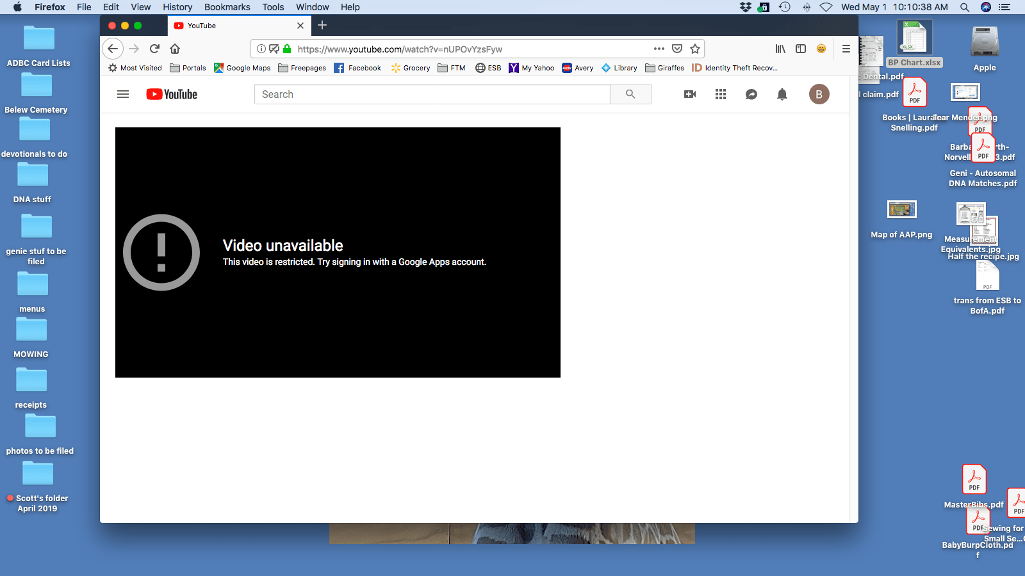Open YouTube messages share icon
The width and height of the screenshot is (1025, 576).
(751, 94)
